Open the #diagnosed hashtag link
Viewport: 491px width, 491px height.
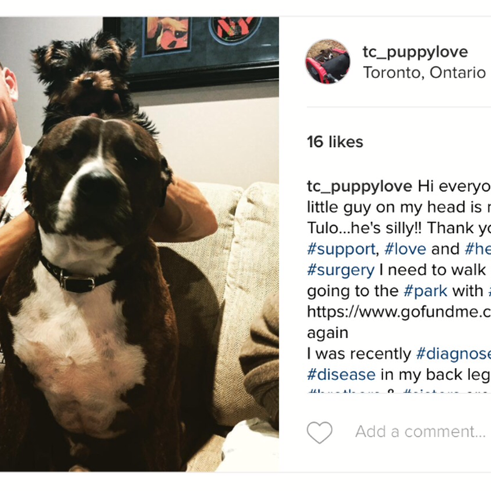(454, 354)
